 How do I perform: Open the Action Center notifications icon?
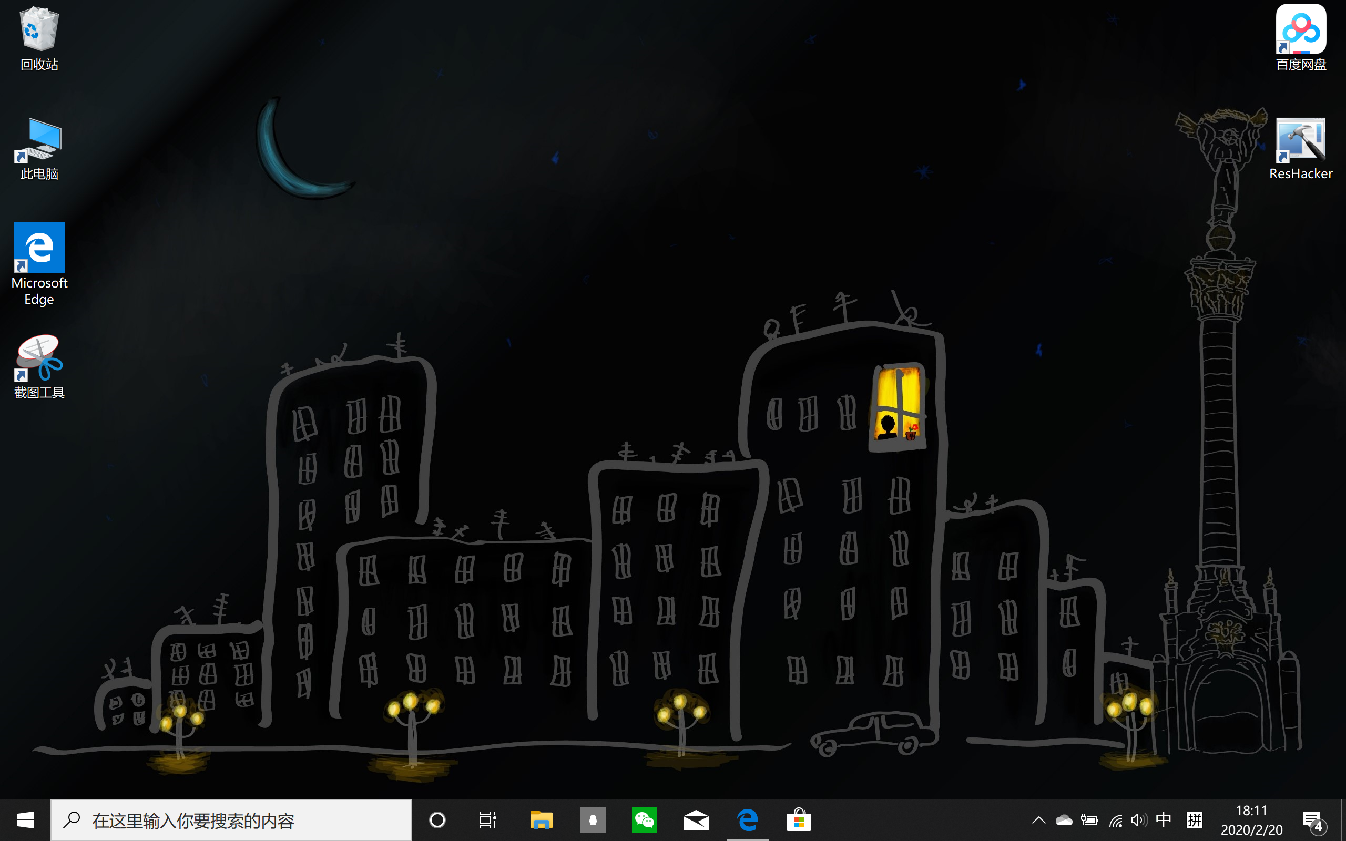coord(1314,821)
